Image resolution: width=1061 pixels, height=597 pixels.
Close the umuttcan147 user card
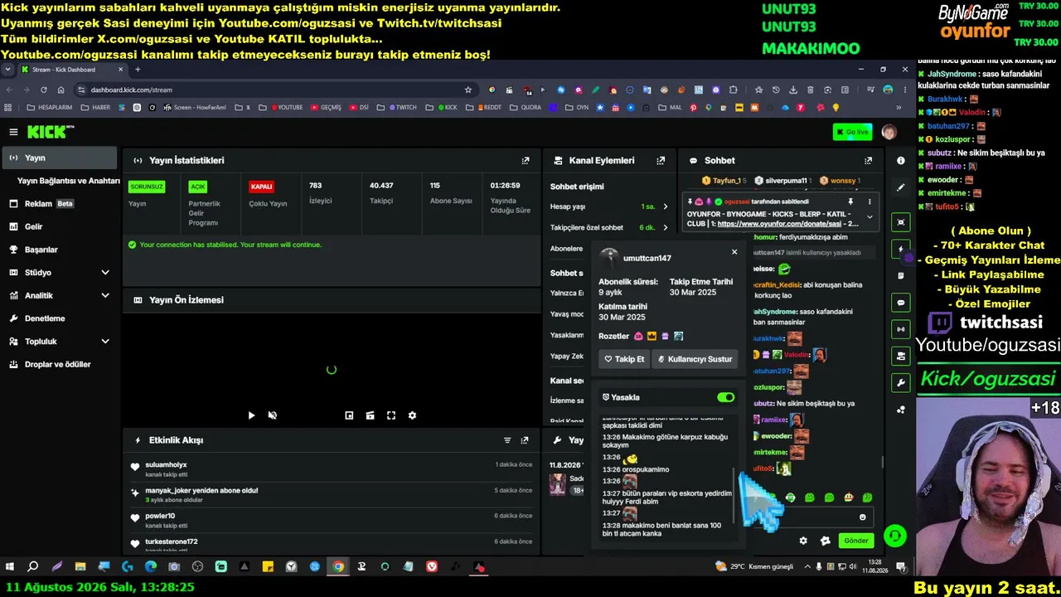pyautogui.click(x=734, y=252)
